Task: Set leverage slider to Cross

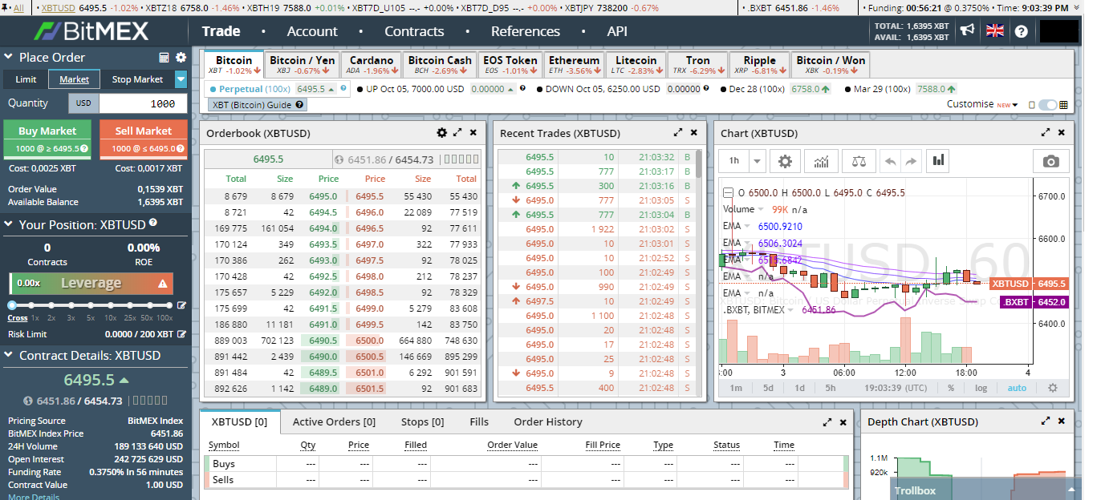Action: pos(12,305)
